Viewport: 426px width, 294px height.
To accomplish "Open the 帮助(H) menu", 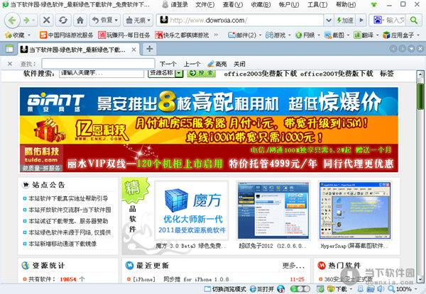I will pyautogui.click(x=346, y=5).
